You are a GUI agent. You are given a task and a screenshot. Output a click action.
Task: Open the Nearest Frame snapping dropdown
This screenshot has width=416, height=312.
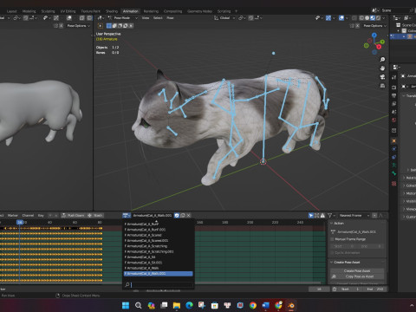click(354, 215)
